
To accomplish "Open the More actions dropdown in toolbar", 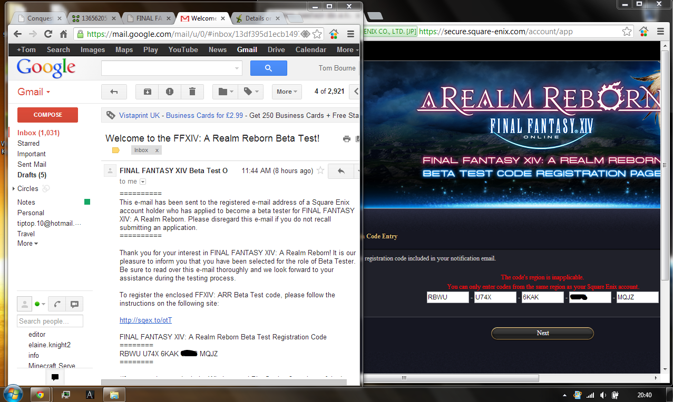I will tap(287, 92).
